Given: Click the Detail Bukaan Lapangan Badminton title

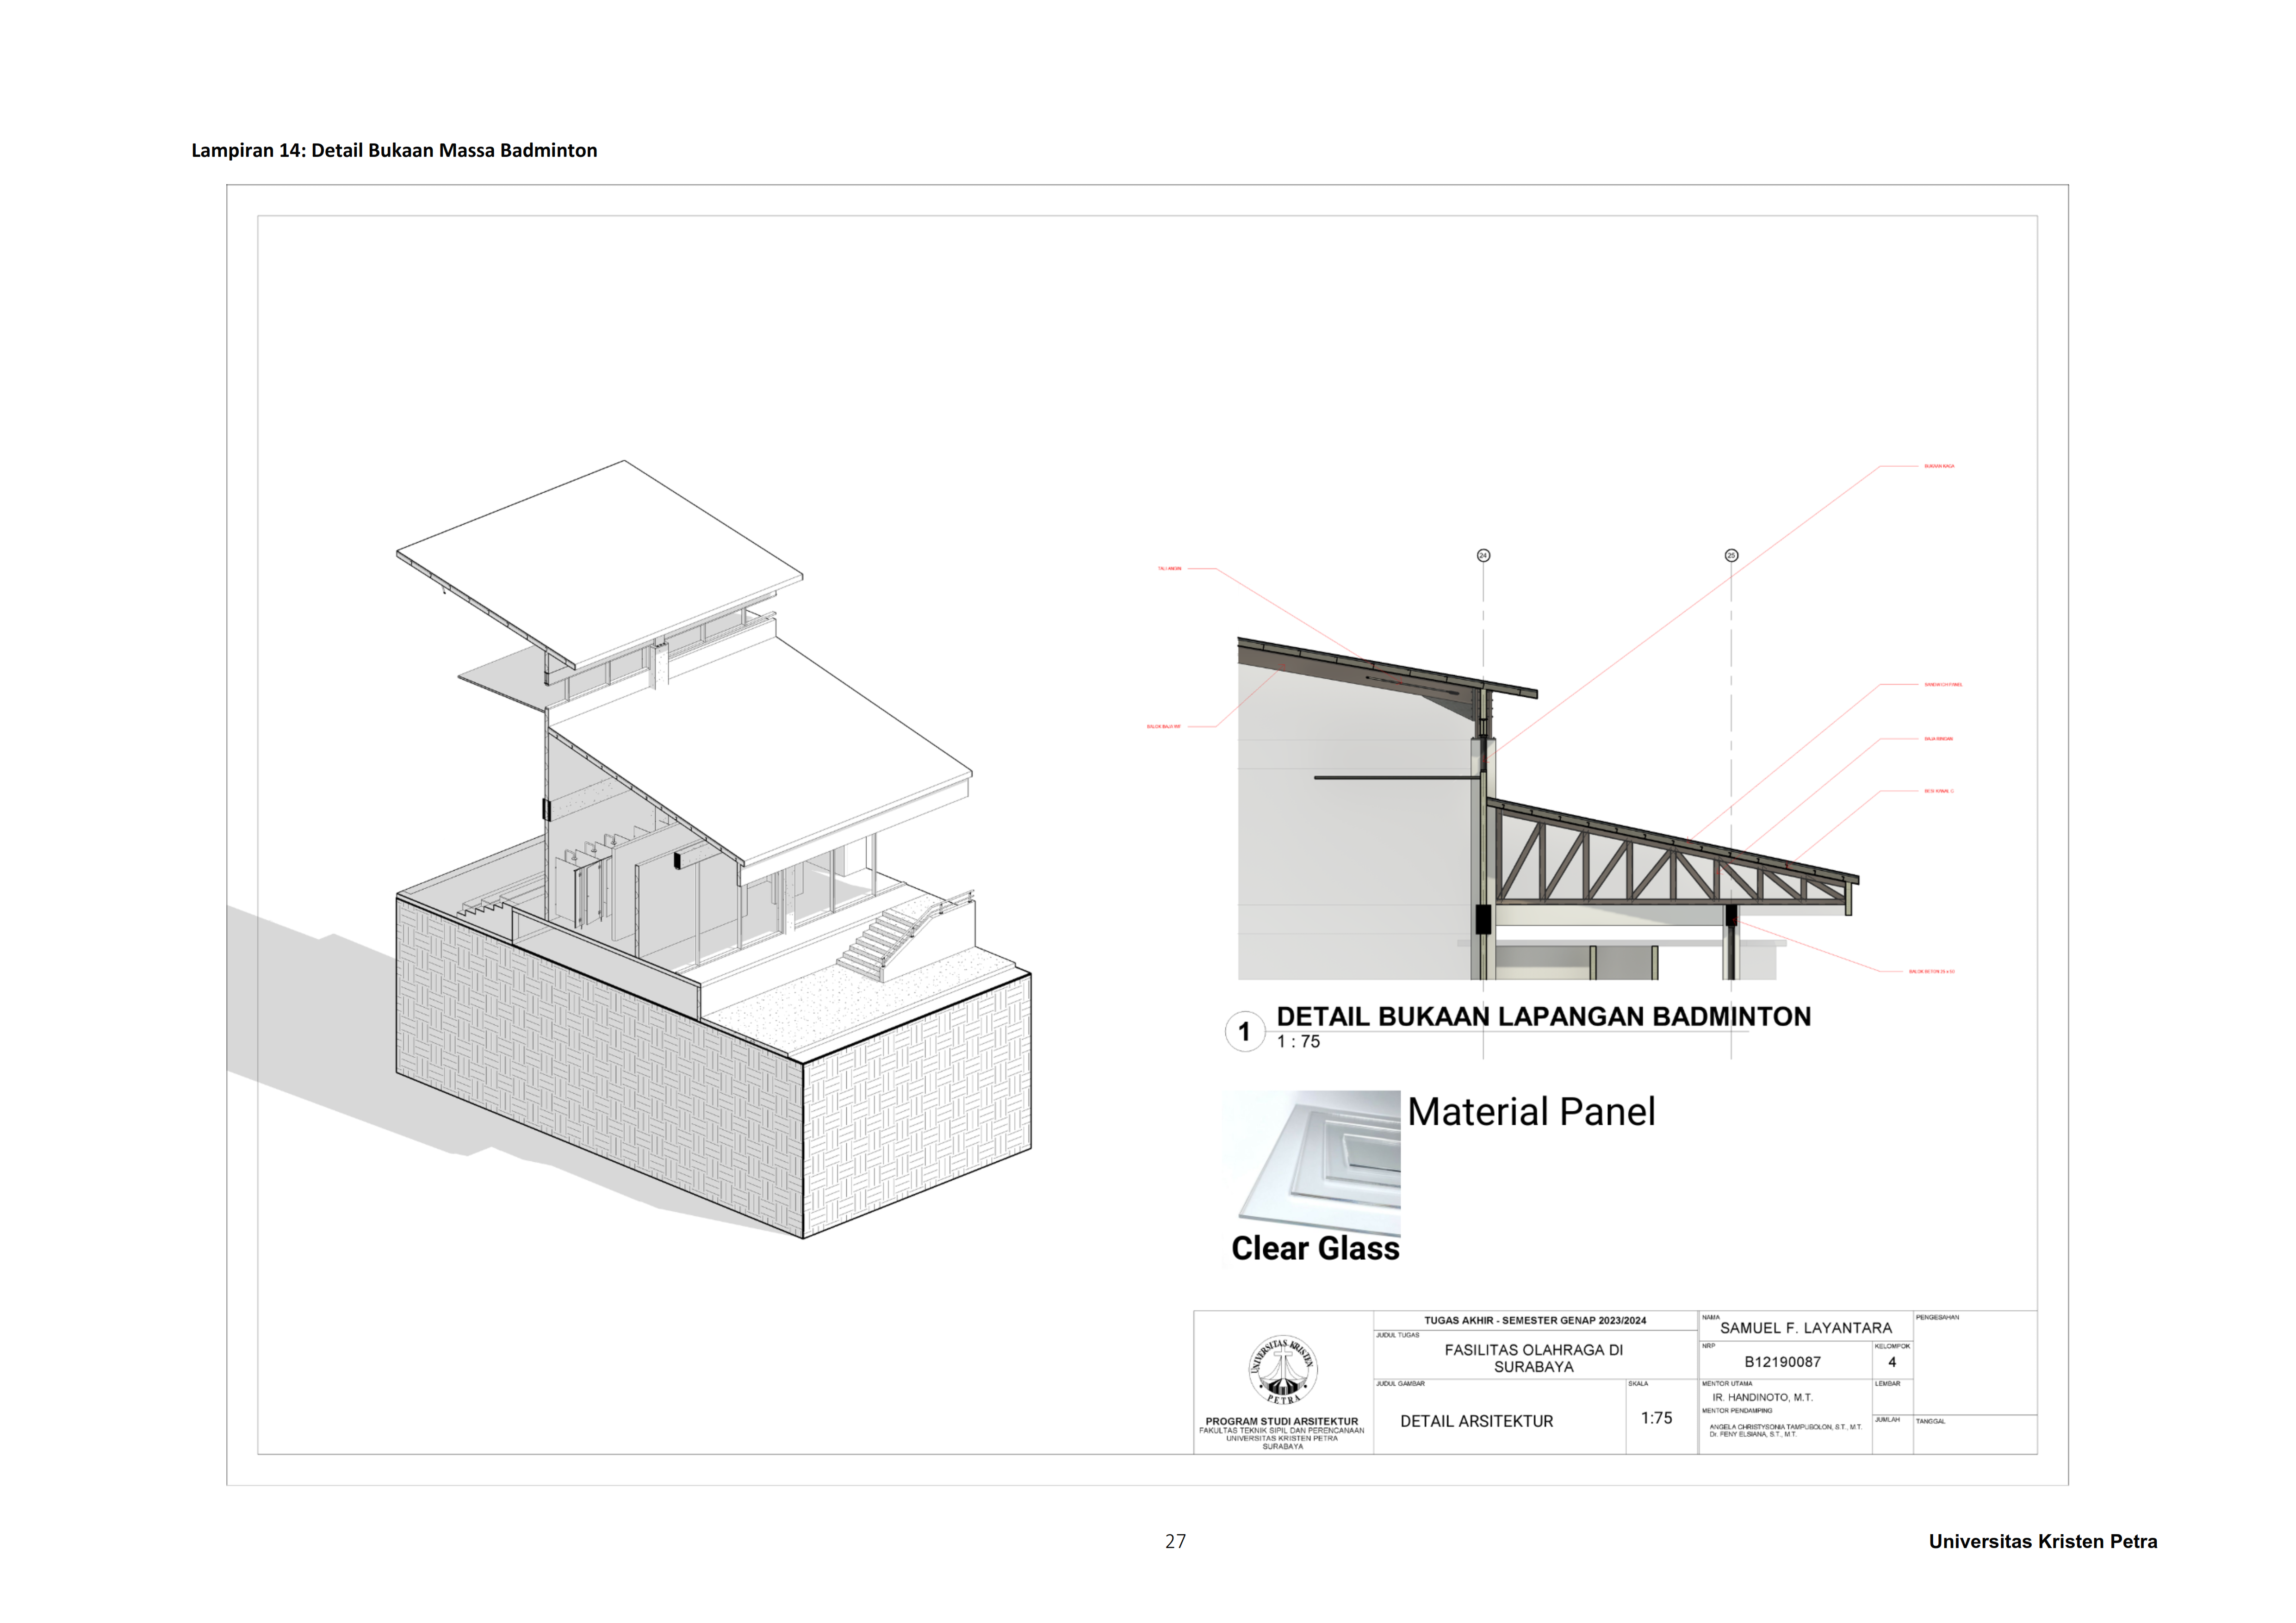Looking at the screenshot, I should click(1543, 1016).
